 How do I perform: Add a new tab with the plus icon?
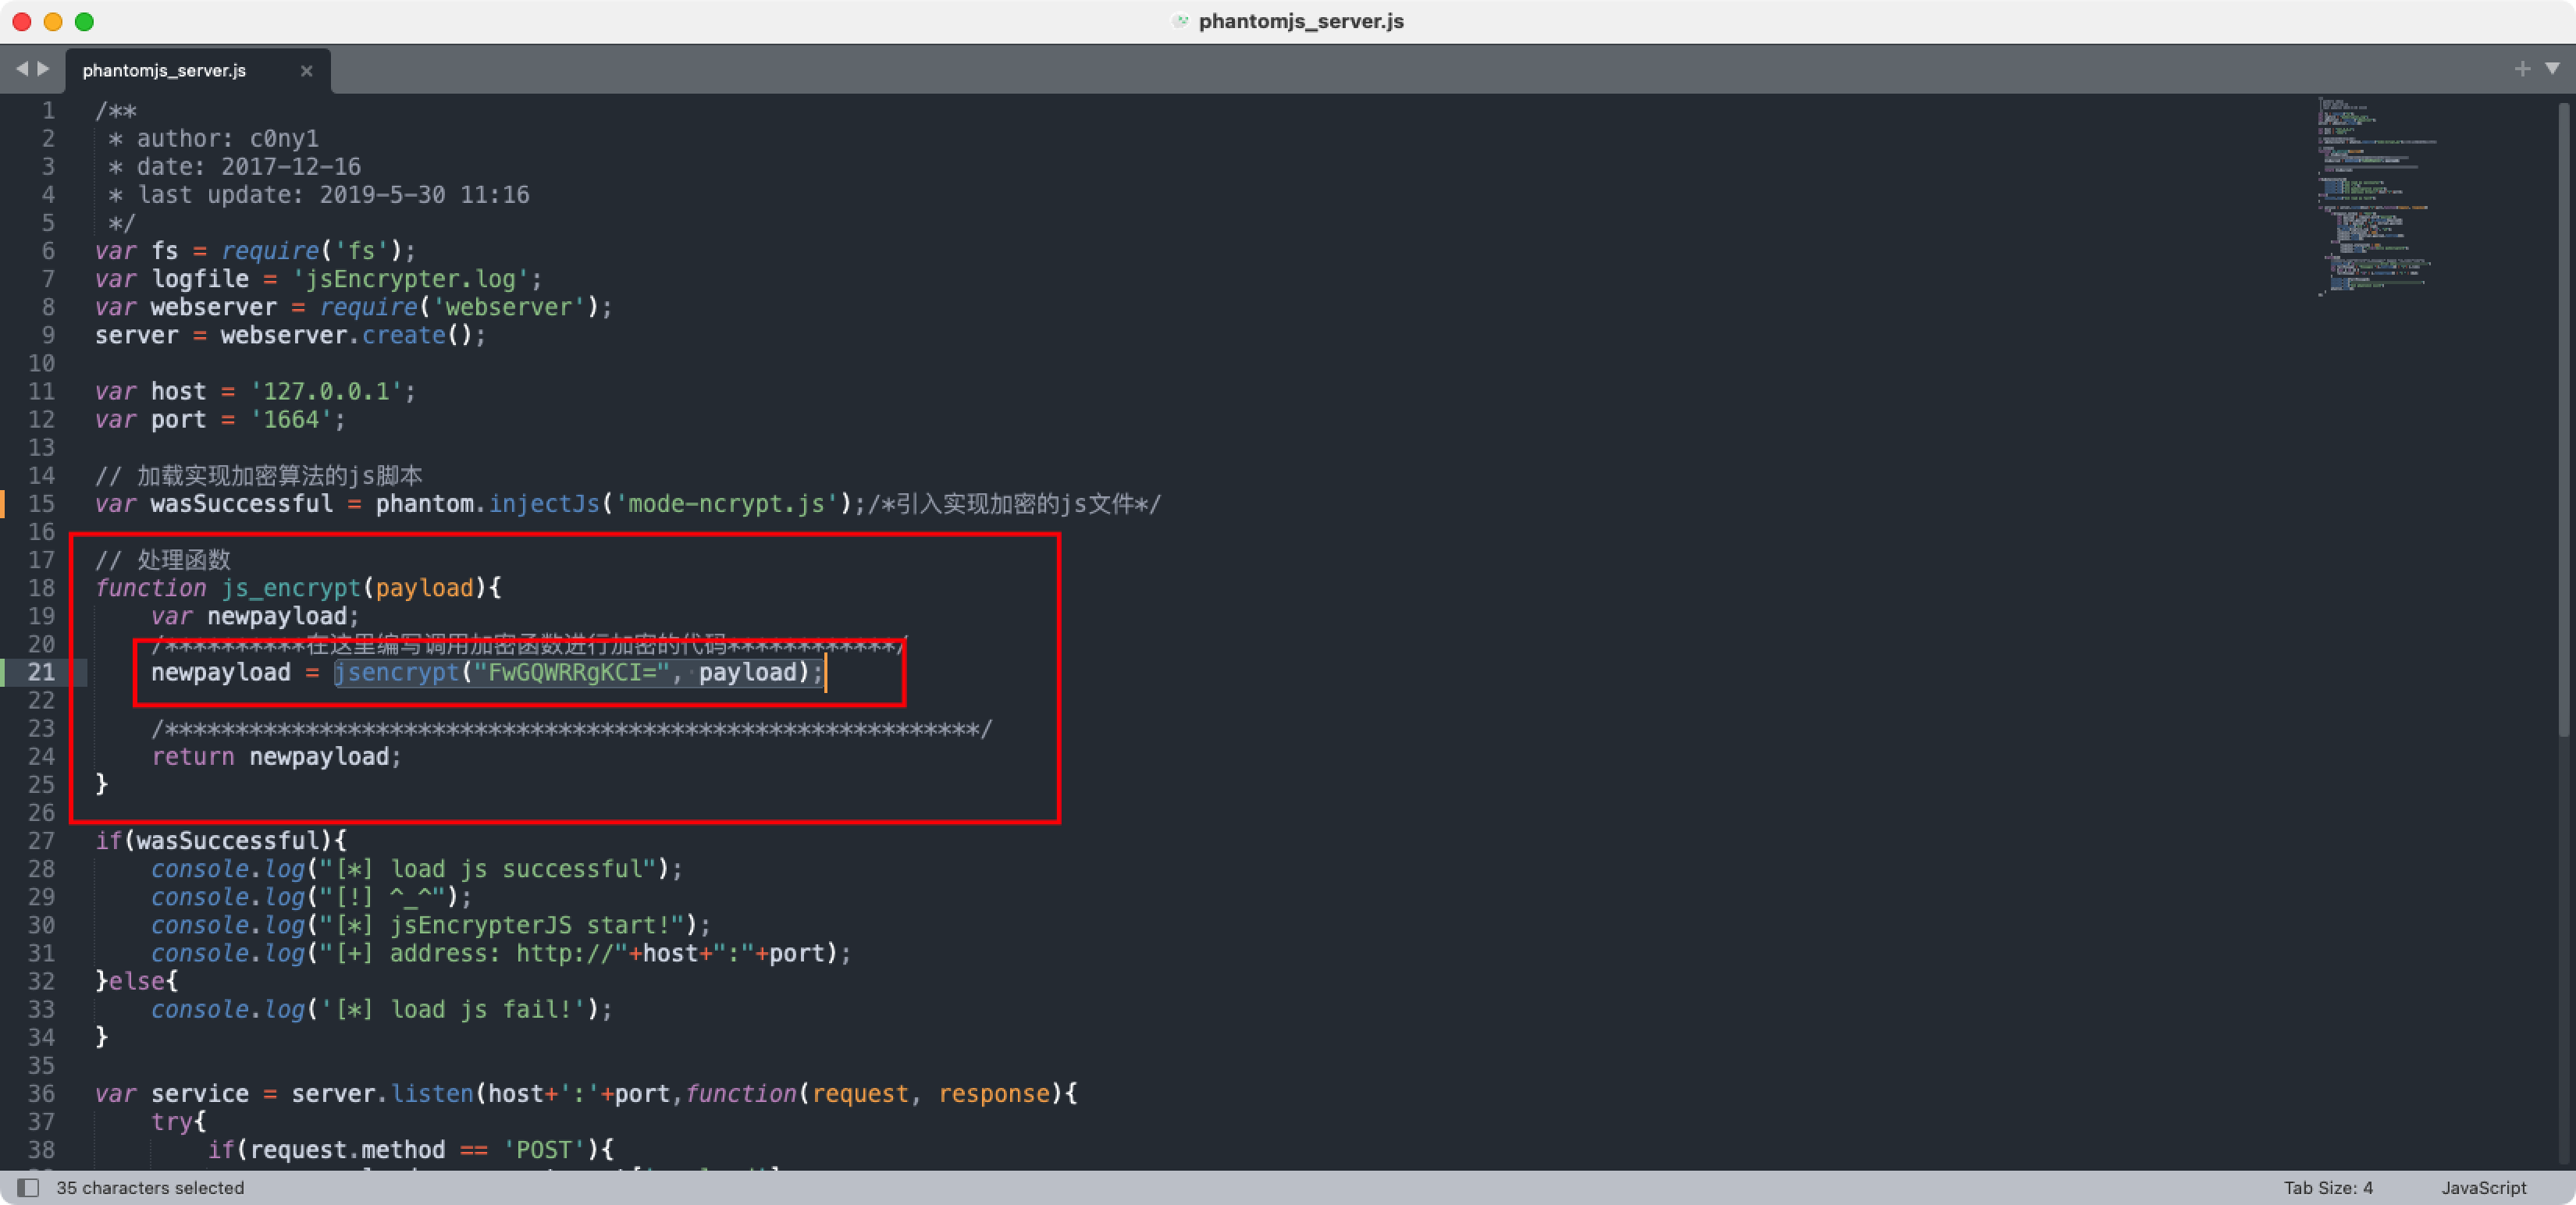(x=2522, y=69)
